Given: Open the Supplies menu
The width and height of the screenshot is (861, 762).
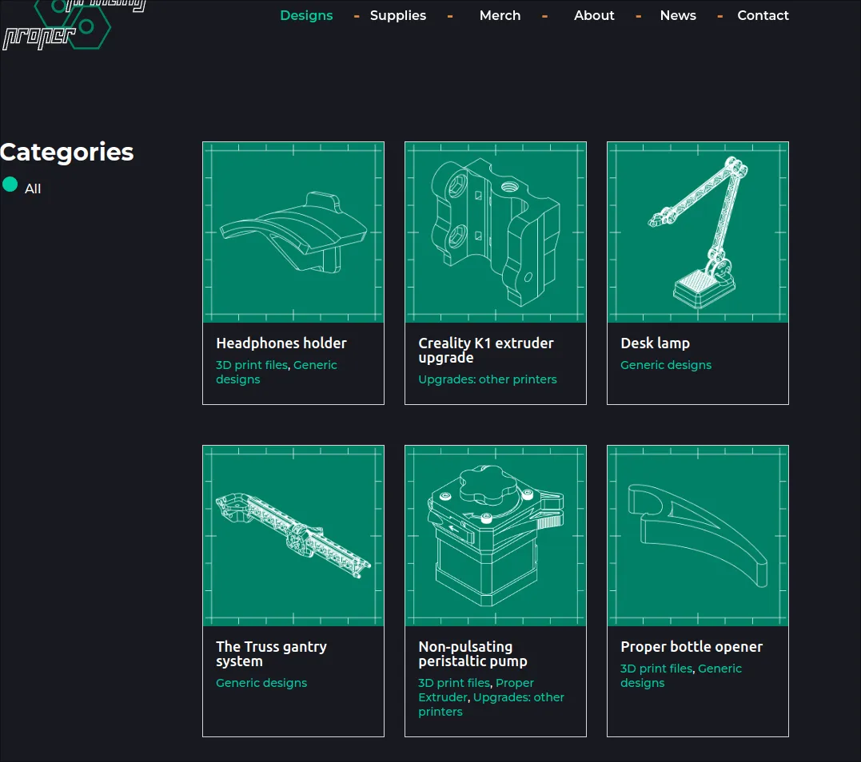Looking at the screenshot, I should pos(397,15).
